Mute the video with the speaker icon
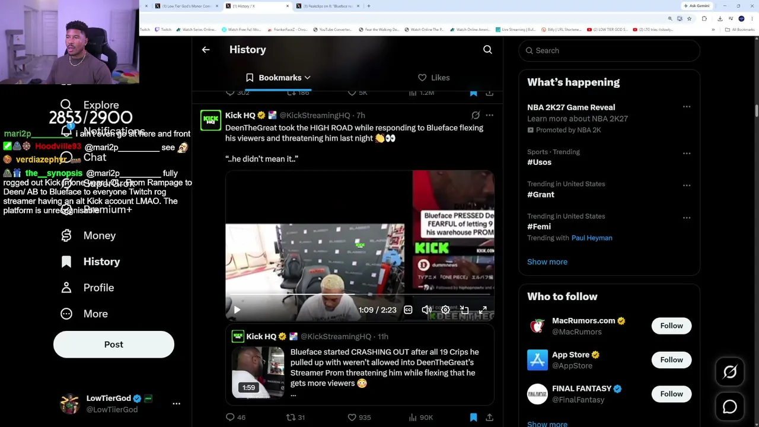The image size is (759, 427). point(426,310)
